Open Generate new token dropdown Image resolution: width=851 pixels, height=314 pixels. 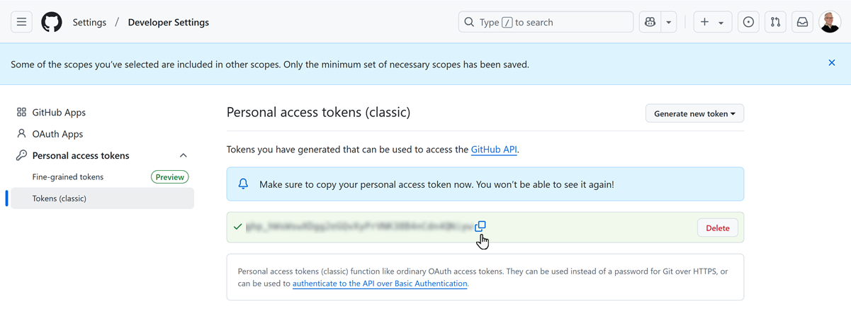point(694,113)
